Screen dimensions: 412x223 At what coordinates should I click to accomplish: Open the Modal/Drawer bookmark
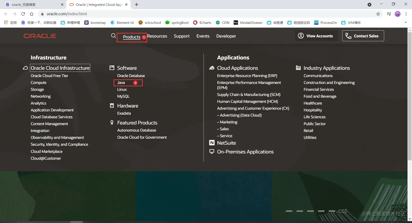(x=248, y=23)
